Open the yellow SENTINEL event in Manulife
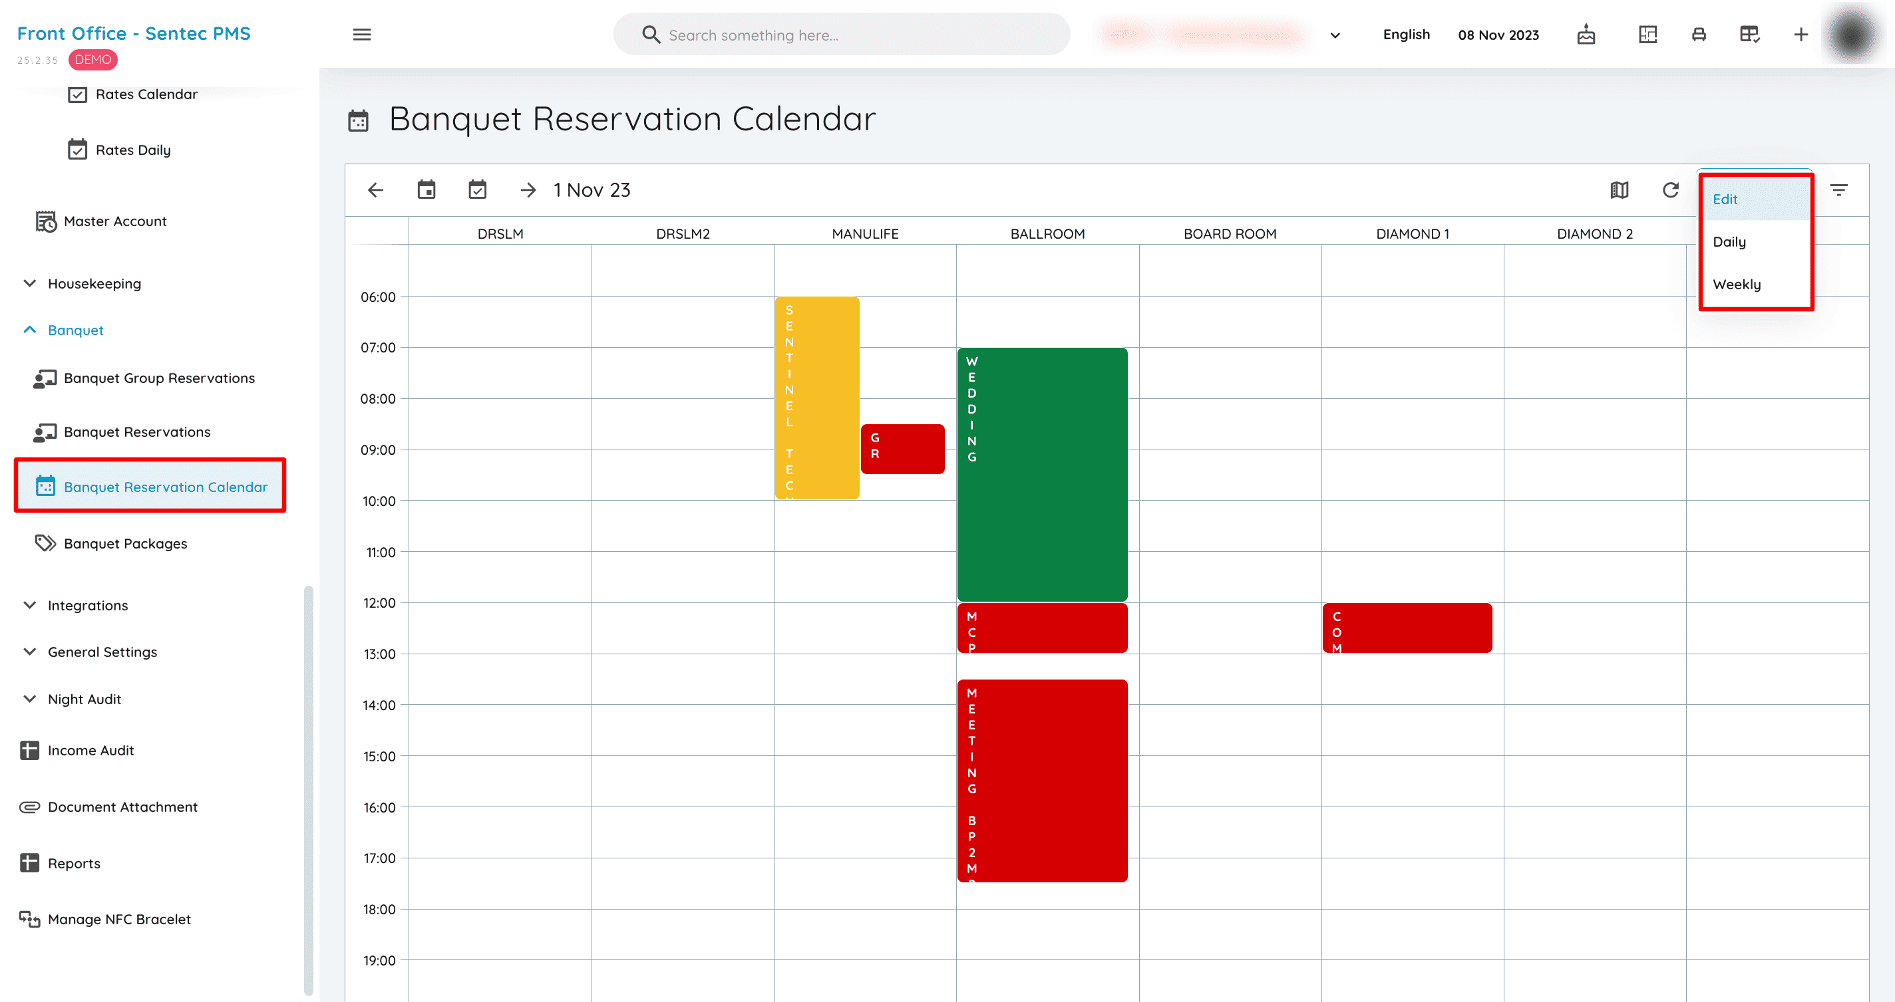The height and width of the screenshot is (1002, 1895). 816,398
